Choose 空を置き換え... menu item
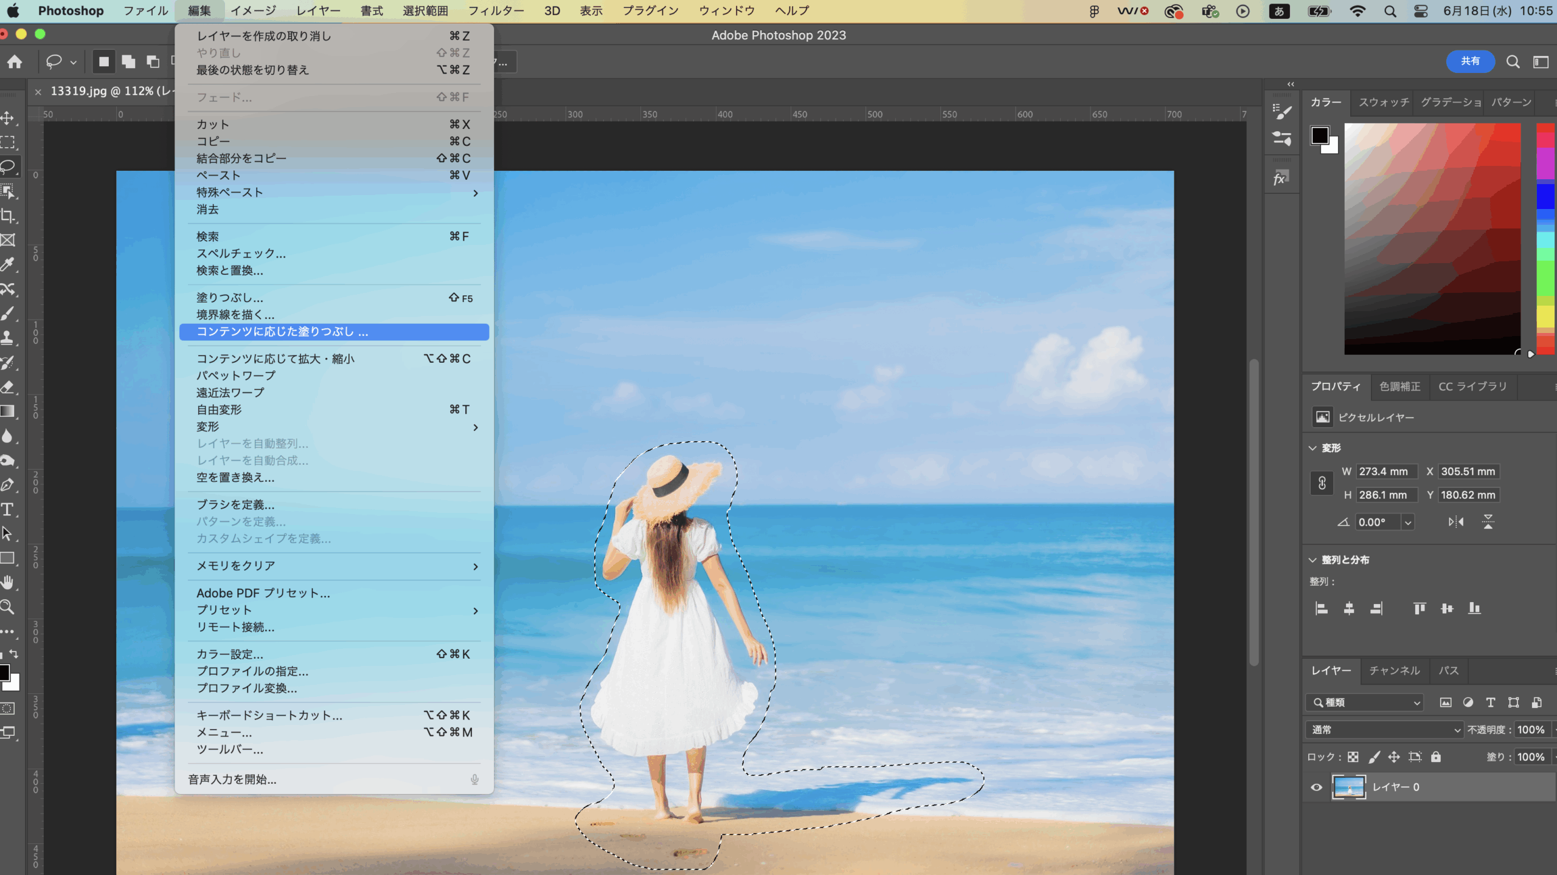The image size is (1557, 875). pos(334,478)
